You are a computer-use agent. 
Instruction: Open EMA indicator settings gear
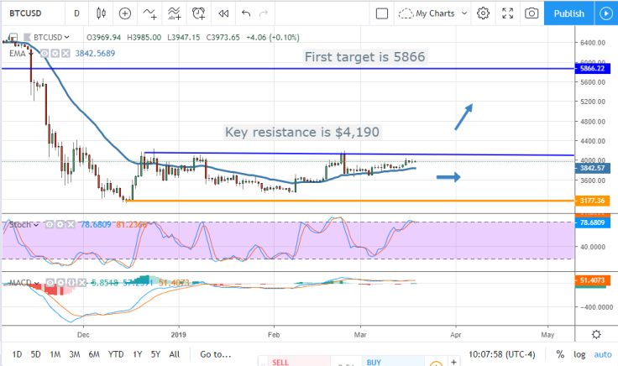click(x=55, y=53)
